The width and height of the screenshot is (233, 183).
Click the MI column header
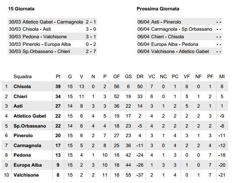(222, 77)
